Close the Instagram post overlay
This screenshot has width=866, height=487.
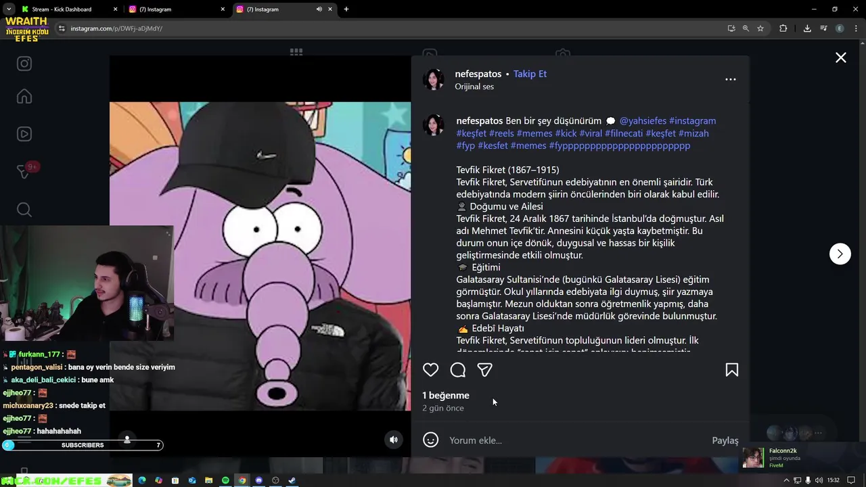(x=841, y=58)
